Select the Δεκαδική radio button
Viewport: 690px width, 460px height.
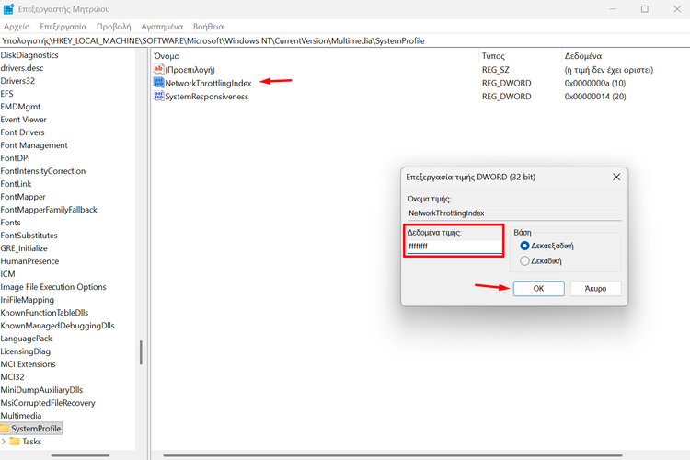(524, 261)
